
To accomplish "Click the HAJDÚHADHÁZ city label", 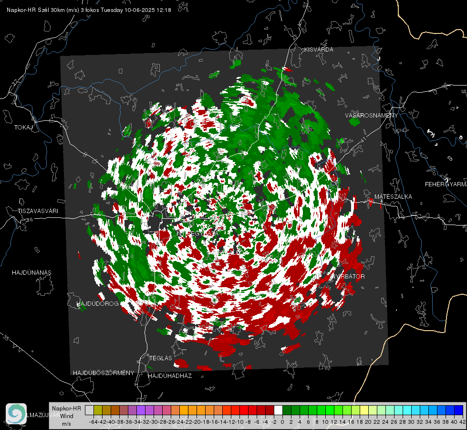I will click(x=170, y=376).
